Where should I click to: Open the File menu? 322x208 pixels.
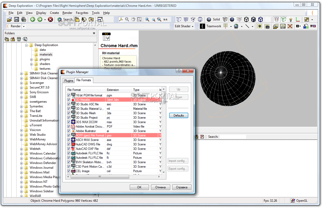[11, 13]
